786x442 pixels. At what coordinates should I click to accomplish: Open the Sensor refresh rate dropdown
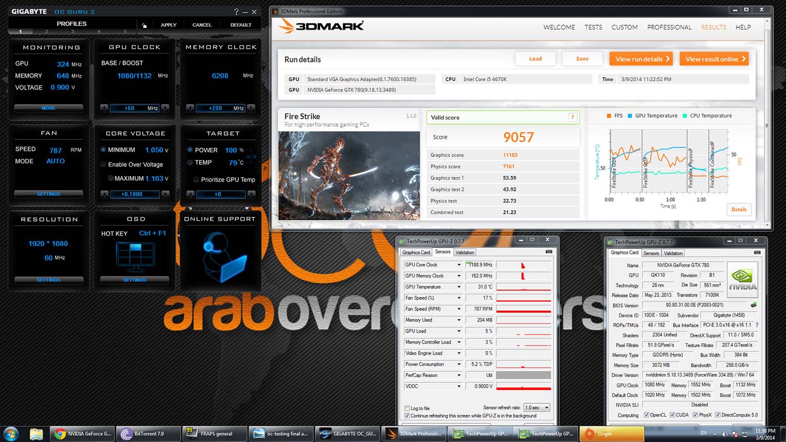pos(547,407)
